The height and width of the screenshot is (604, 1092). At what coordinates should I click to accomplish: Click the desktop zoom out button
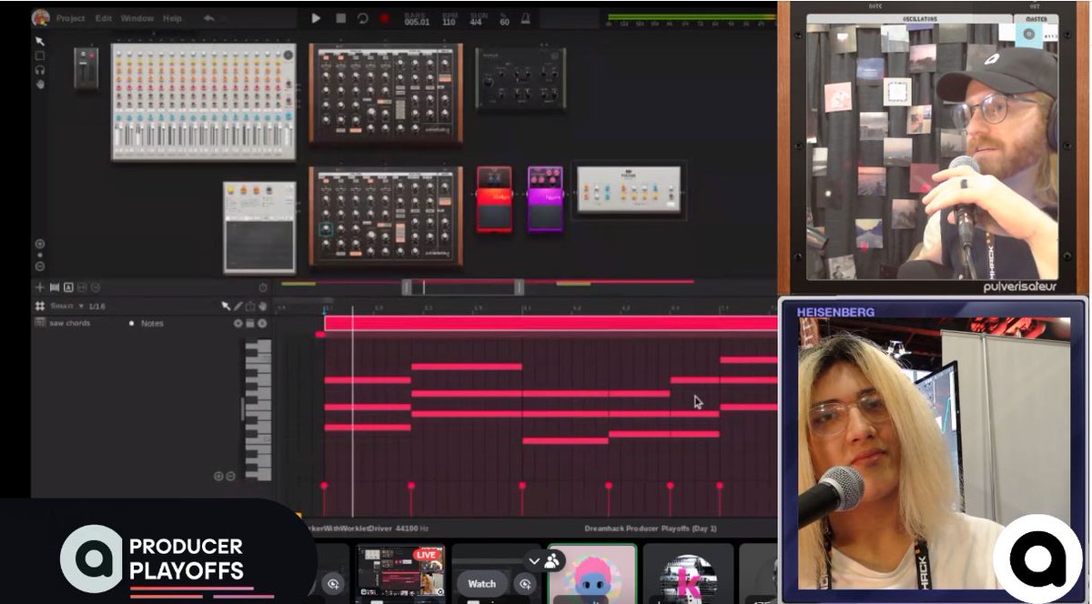click(40, 267)
